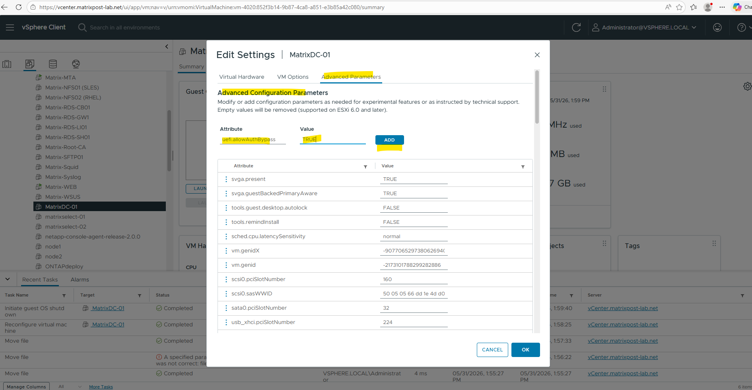Collapse the left navigation sidebar
The height and width of the screenshot is (390, 752).
tap(167, 47)
